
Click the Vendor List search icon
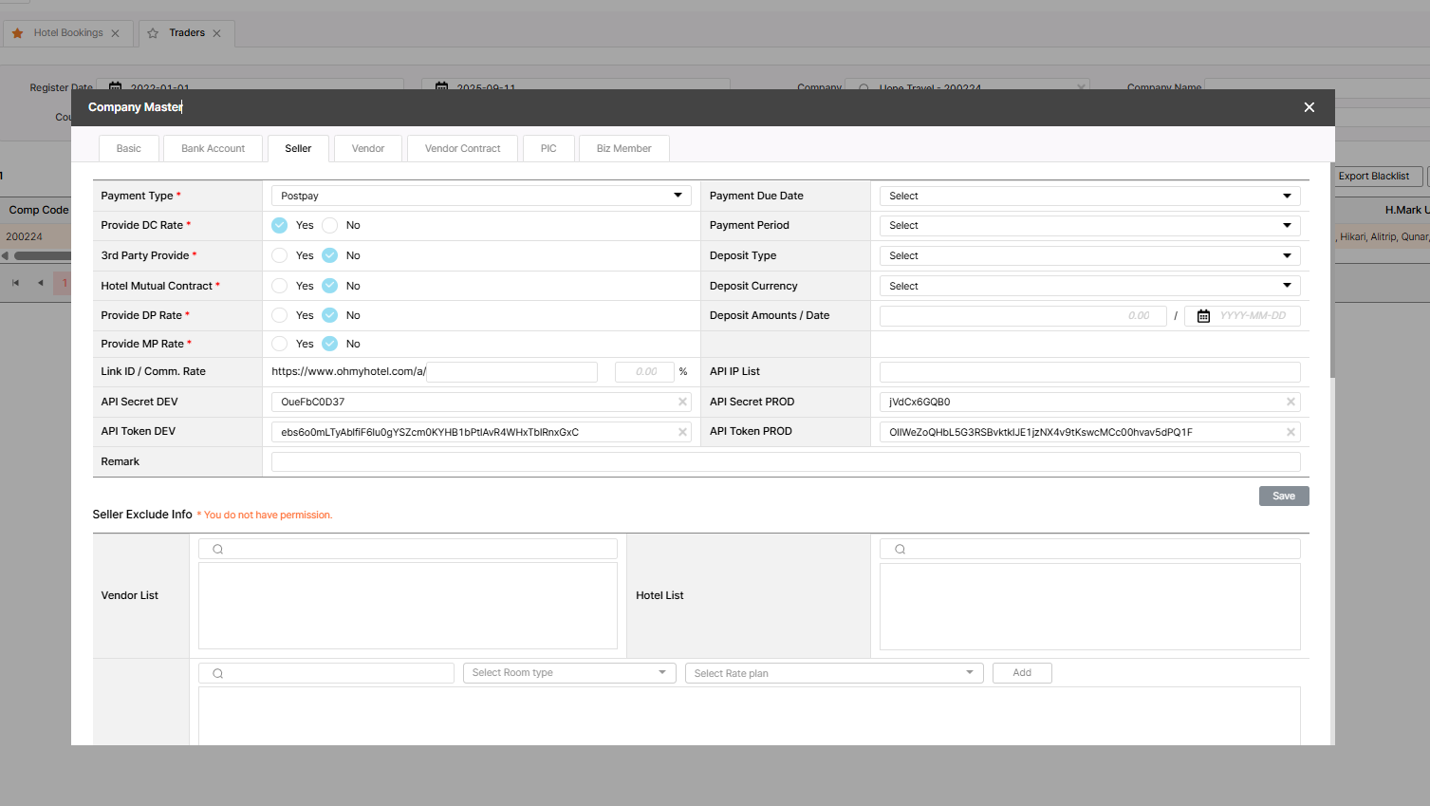(218, 550)
